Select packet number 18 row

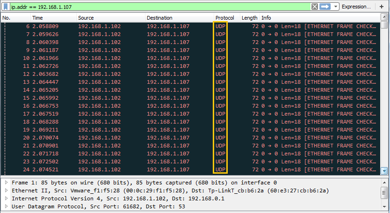point(191,122)
